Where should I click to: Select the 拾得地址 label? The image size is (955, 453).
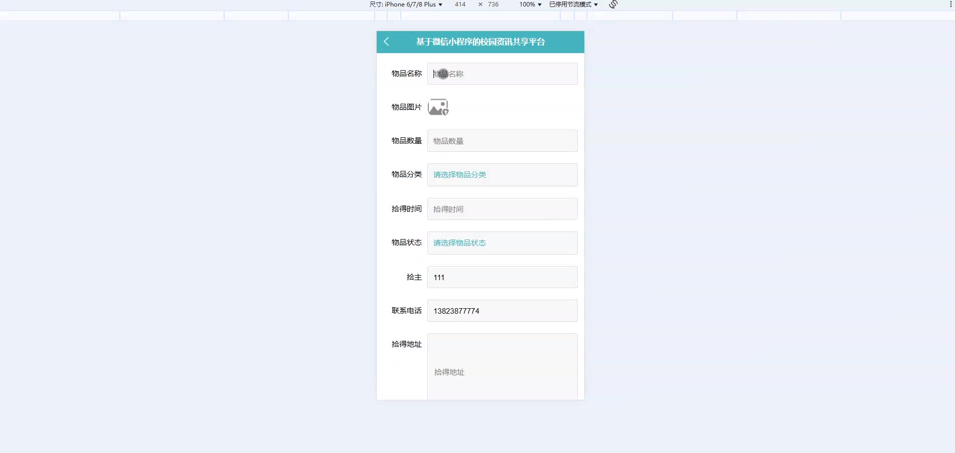click(407, 344)
